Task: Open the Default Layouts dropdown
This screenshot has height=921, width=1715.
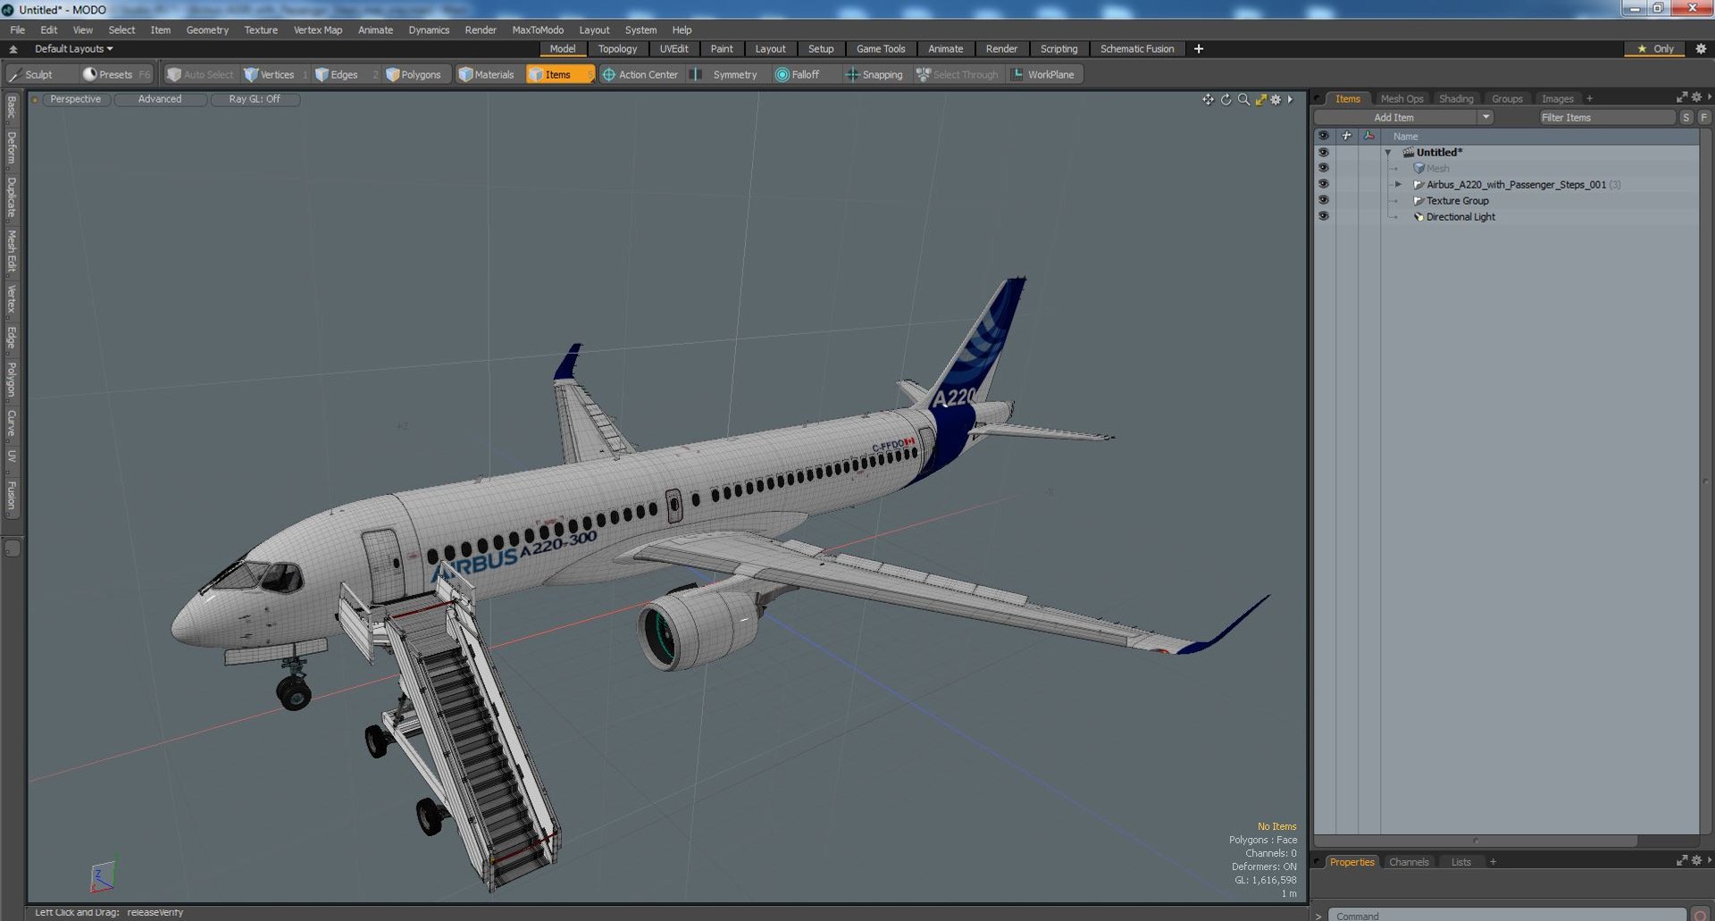Action: pyautogui.click(x=73, y=49)
